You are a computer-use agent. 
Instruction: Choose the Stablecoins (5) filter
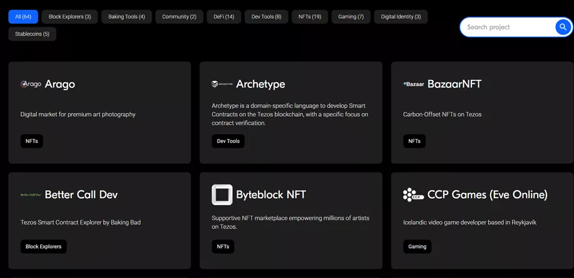[32, 34]
